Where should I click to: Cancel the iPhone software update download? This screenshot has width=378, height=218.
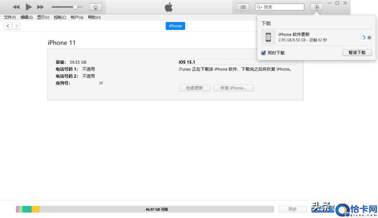point(369,38)
